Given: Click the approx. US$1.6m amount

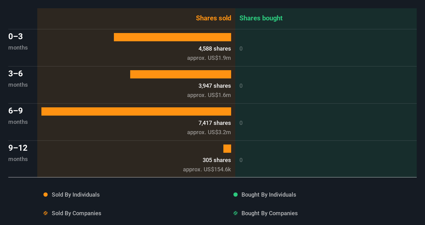Looking at the screenshot, I should coord(209,95).
